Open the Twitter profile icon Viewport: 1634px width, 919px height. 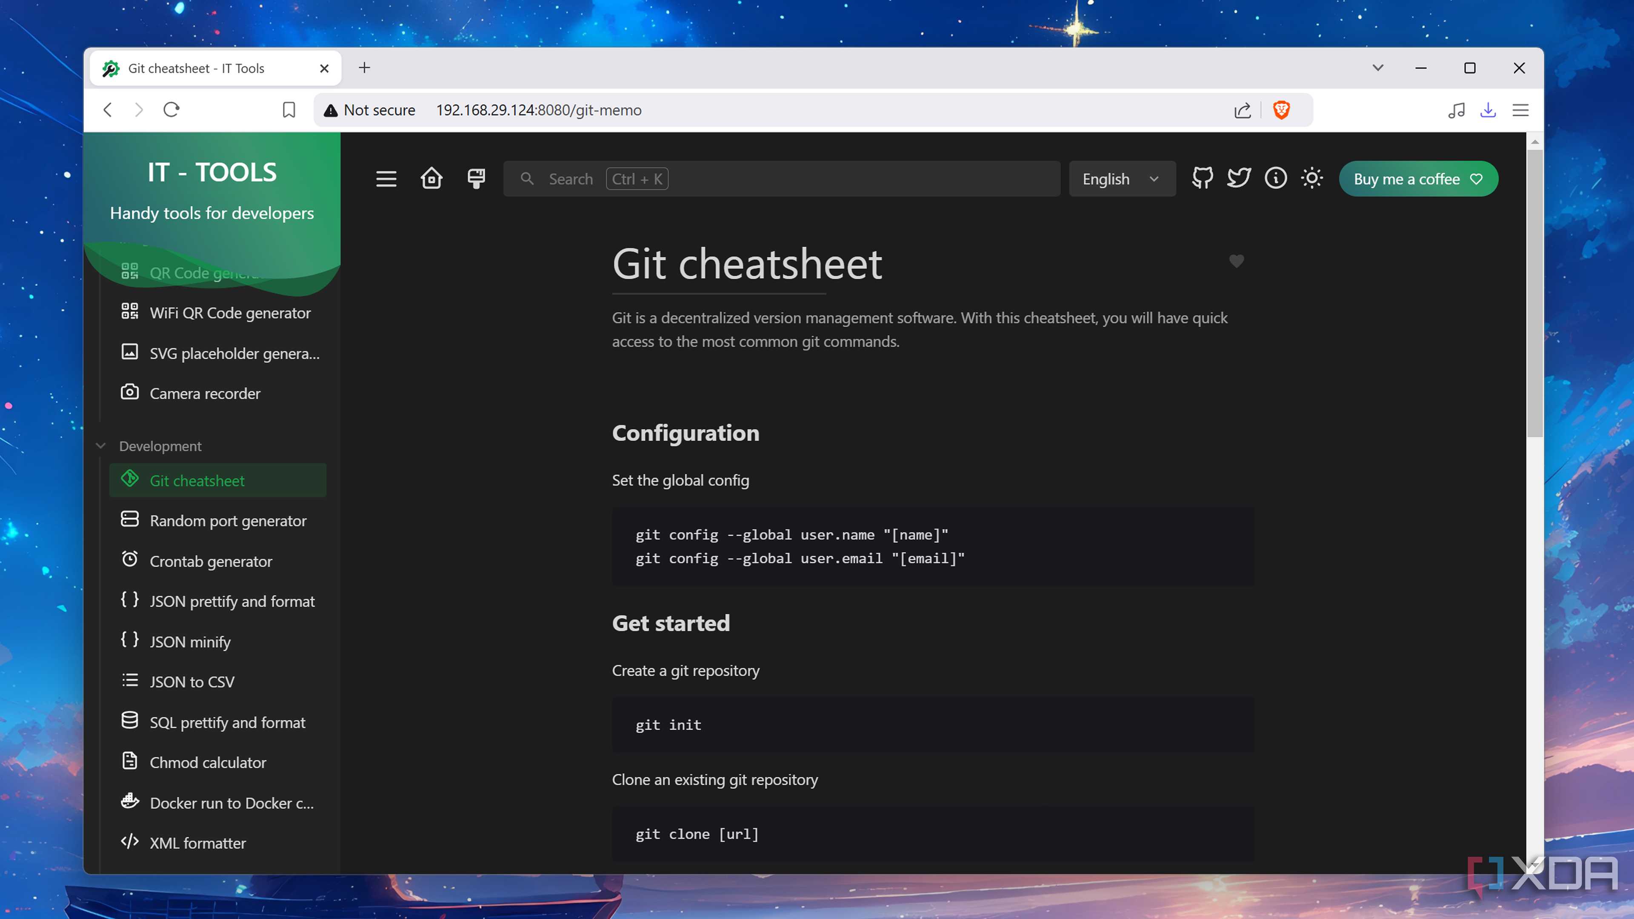1239,179
